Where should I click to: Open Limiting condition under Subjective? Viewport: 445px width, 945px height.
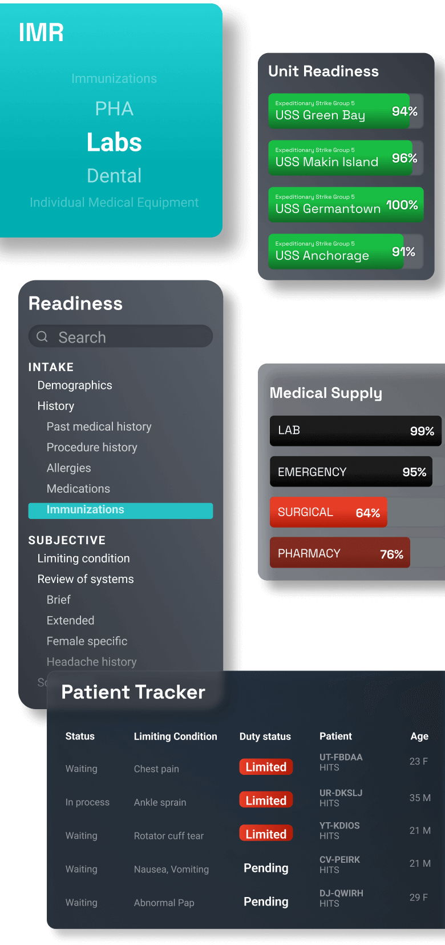(x=84, y=558)
